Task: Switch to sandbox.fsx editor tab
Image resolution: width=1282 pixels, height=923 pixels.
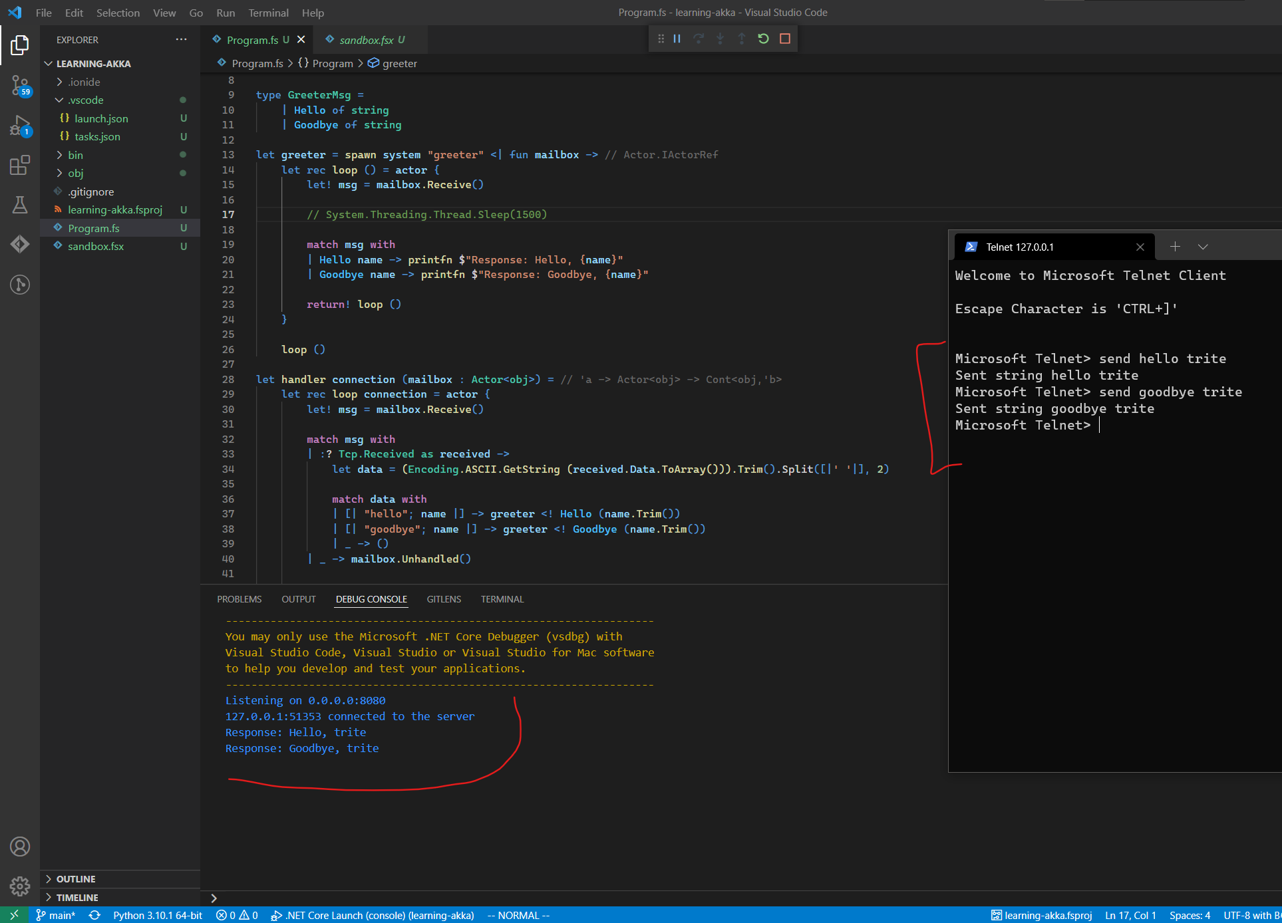Action: pyautogui.click(x=371, y=40)
